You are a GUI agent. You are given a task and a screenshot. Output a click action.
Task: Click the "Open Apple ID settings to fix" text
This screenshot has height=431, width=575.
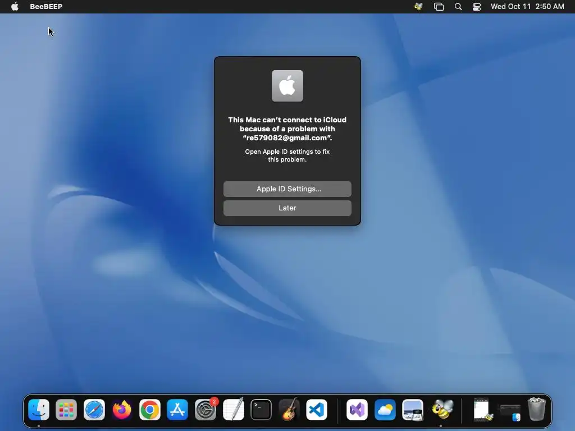click(x=287, y=155)
